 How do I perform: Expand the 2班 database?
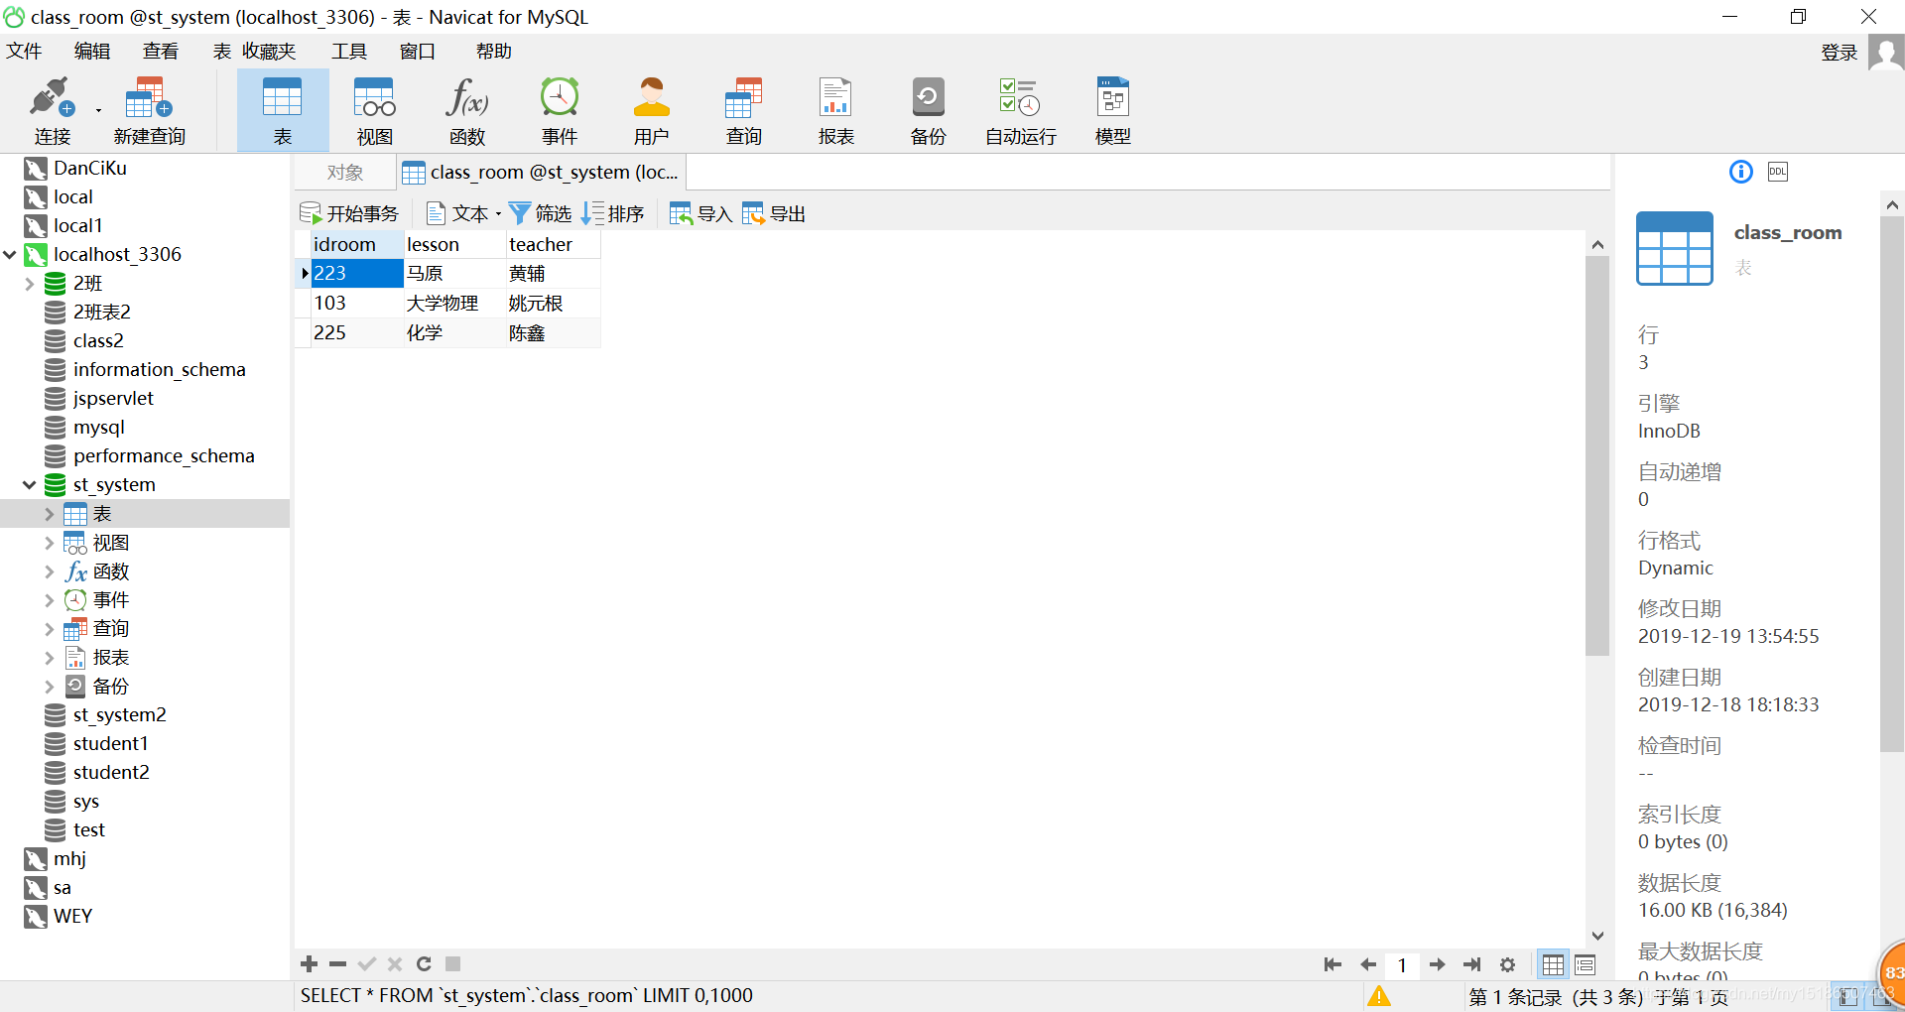coord(30,284)
